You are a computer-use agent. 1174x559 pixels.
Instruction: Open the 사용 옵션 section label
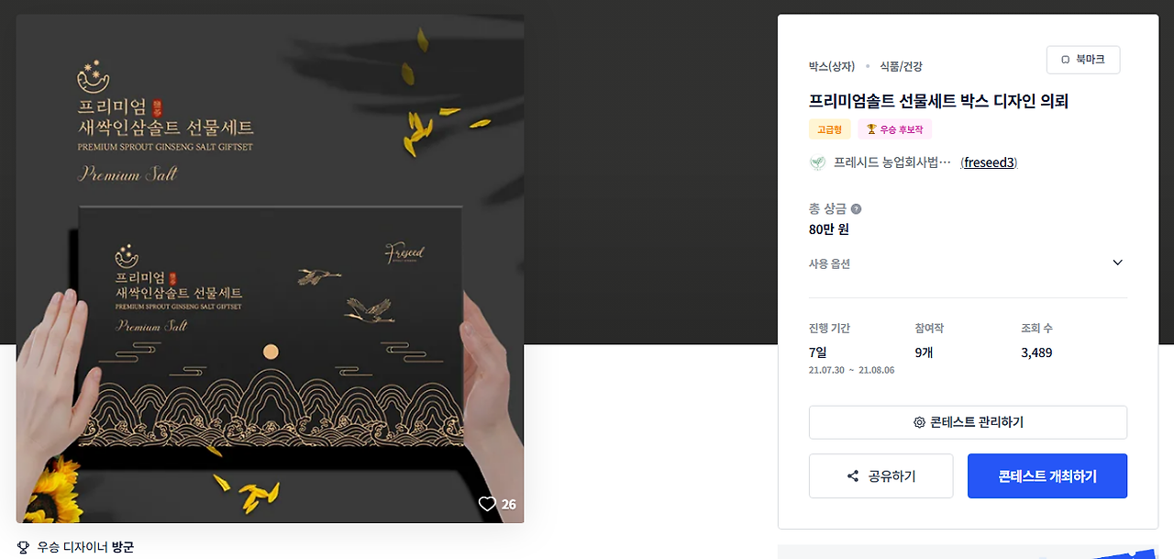coord(829,263)
